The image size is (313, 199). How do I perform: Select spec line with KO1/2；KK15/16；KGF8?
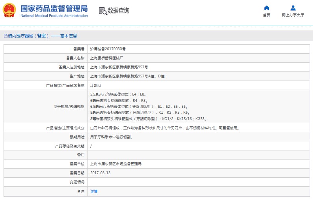148,118
